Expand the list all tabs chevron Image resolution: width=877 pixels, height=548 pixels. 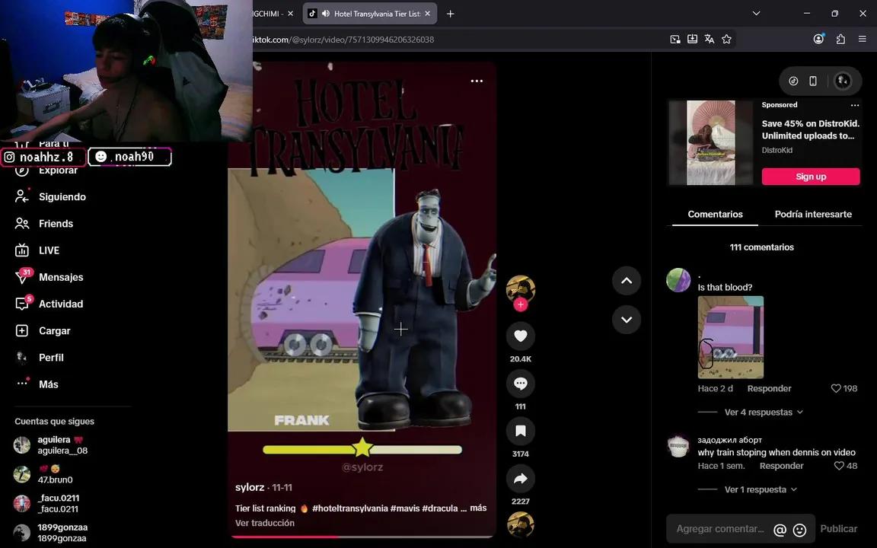point(756,14)
